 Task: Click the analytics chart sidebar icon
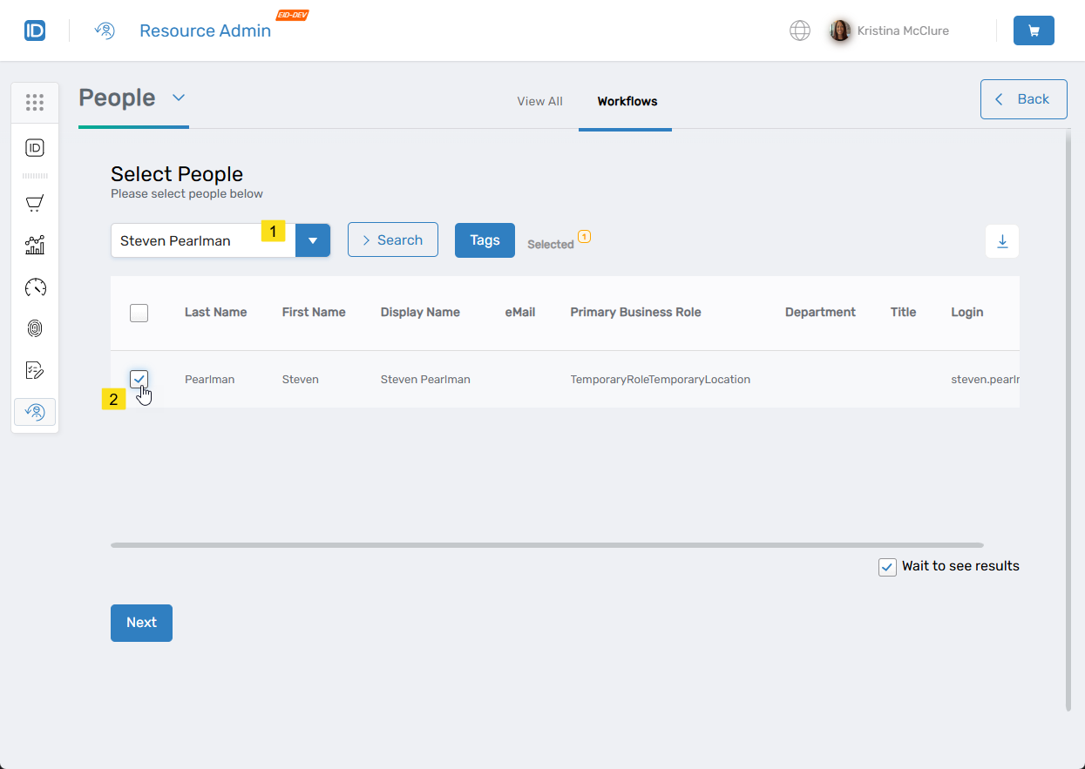tap(35, 245)
